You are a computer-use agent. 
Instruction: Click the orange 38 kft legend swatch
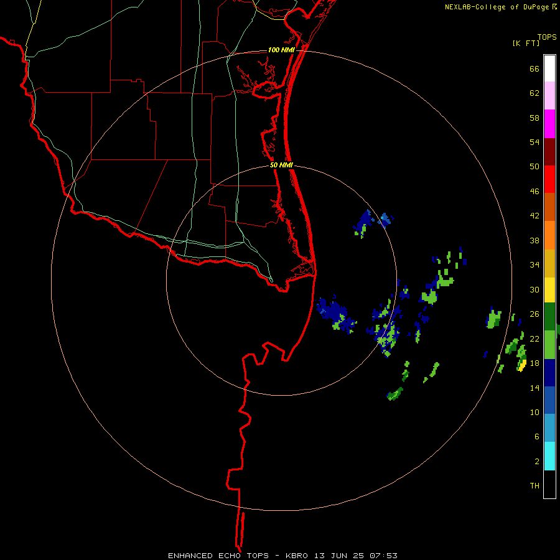point(549,235)
